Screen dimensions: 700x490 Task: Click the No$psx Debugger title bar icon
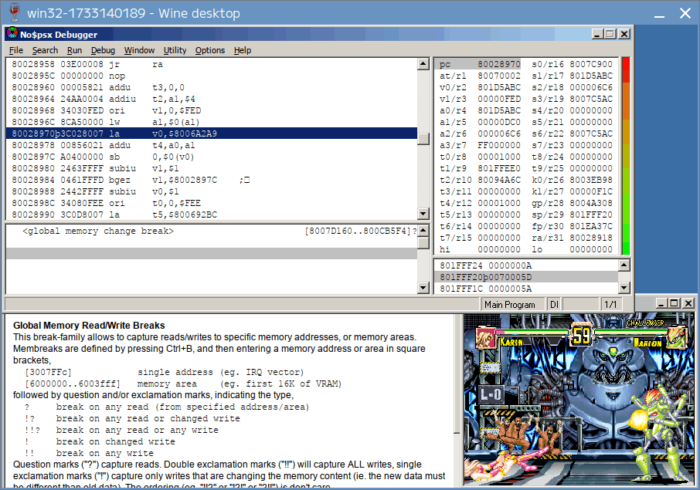coord(12,34)
